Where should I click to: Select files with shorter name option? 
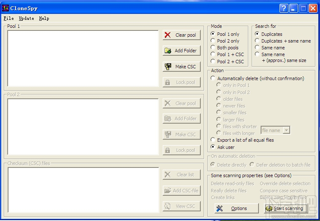[x=237, y=127]
